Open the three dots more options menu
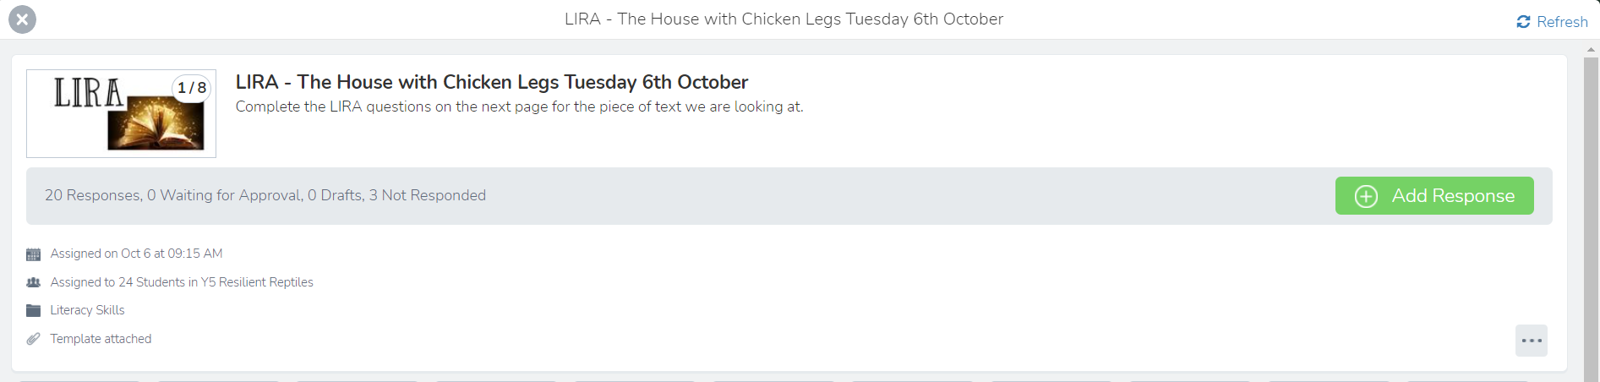This screenshot has width=1600, height=382. pyautogui.click(x=1531, y=341)
